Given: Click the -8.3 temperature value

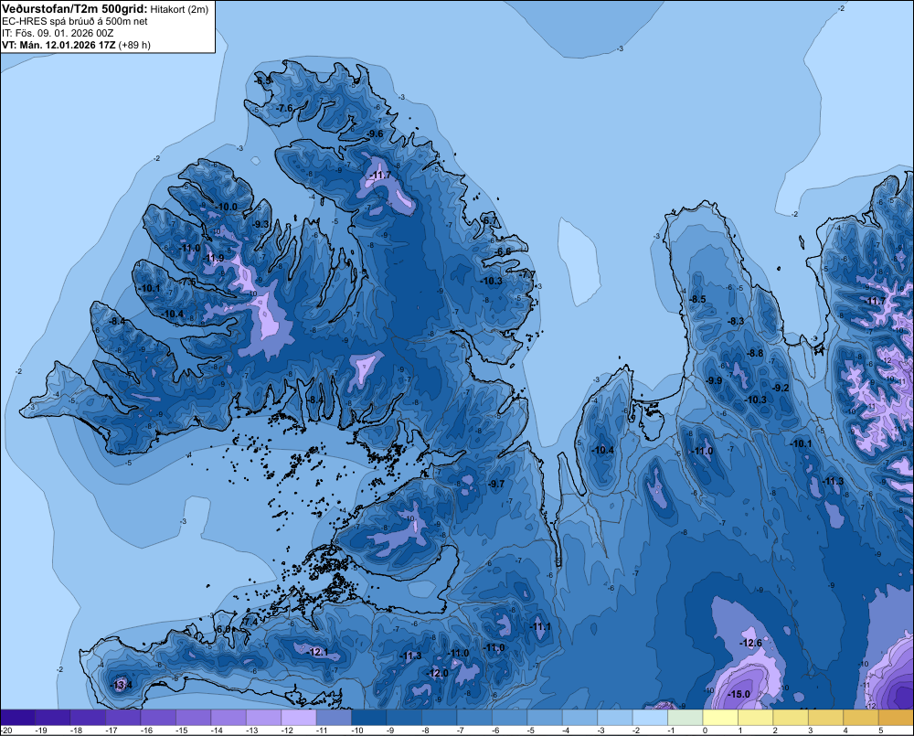Looking at the screenshot, I should 736,321.
